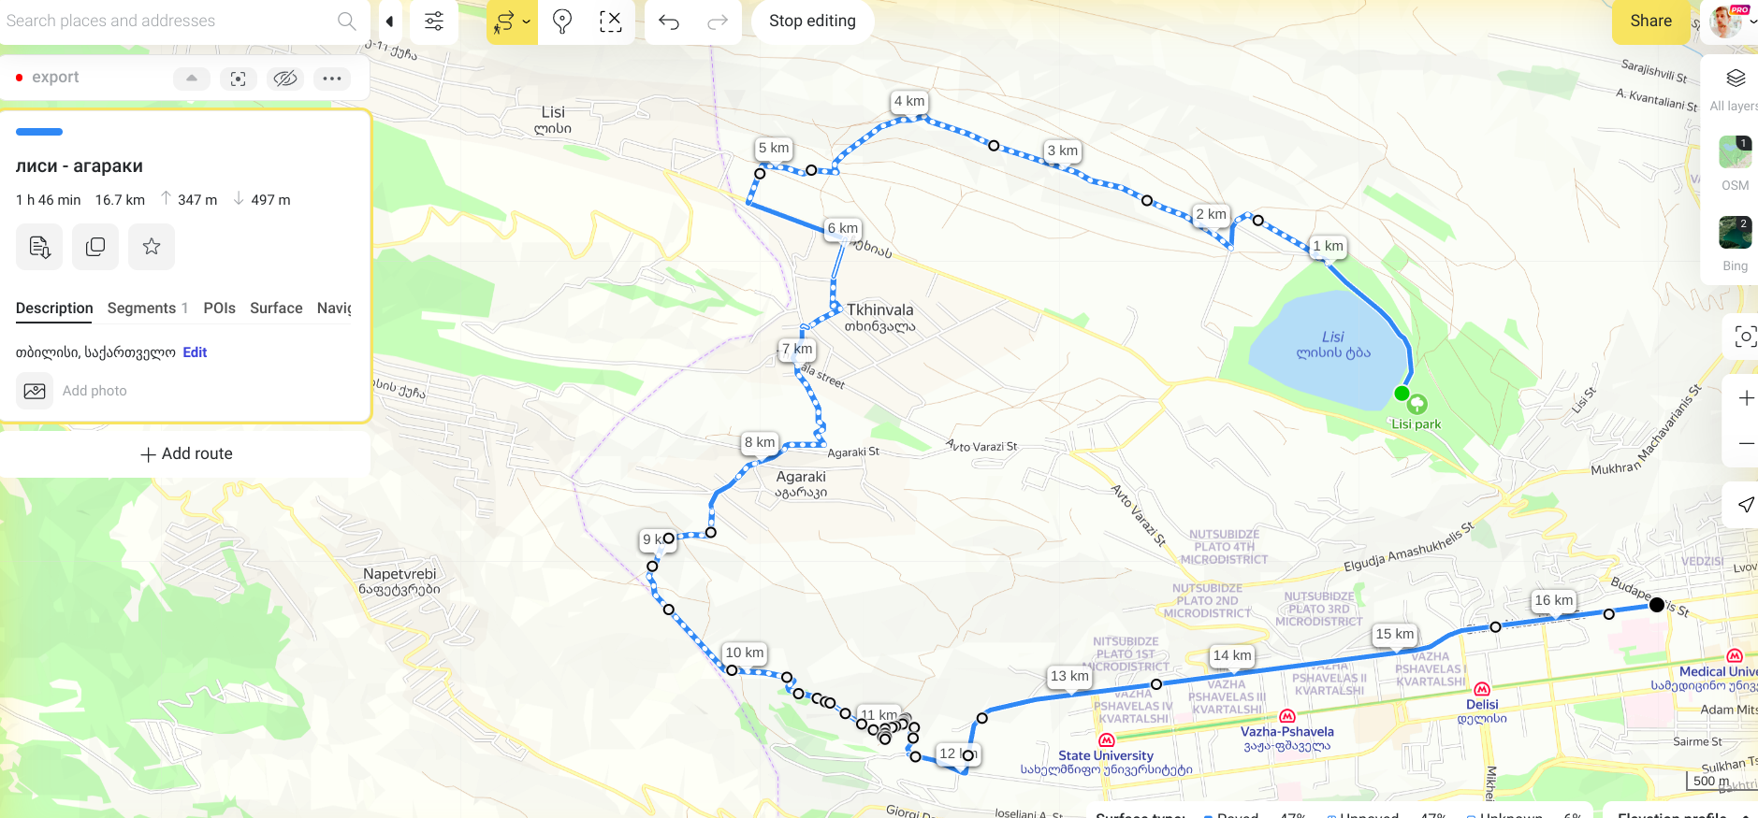Click the Edit location link
The image size is (1758, 818).
coord(195,352)
